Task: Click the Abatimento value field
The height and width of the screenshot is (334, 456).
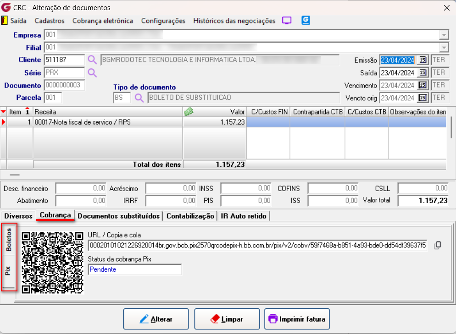Action: tap(81, 201)
